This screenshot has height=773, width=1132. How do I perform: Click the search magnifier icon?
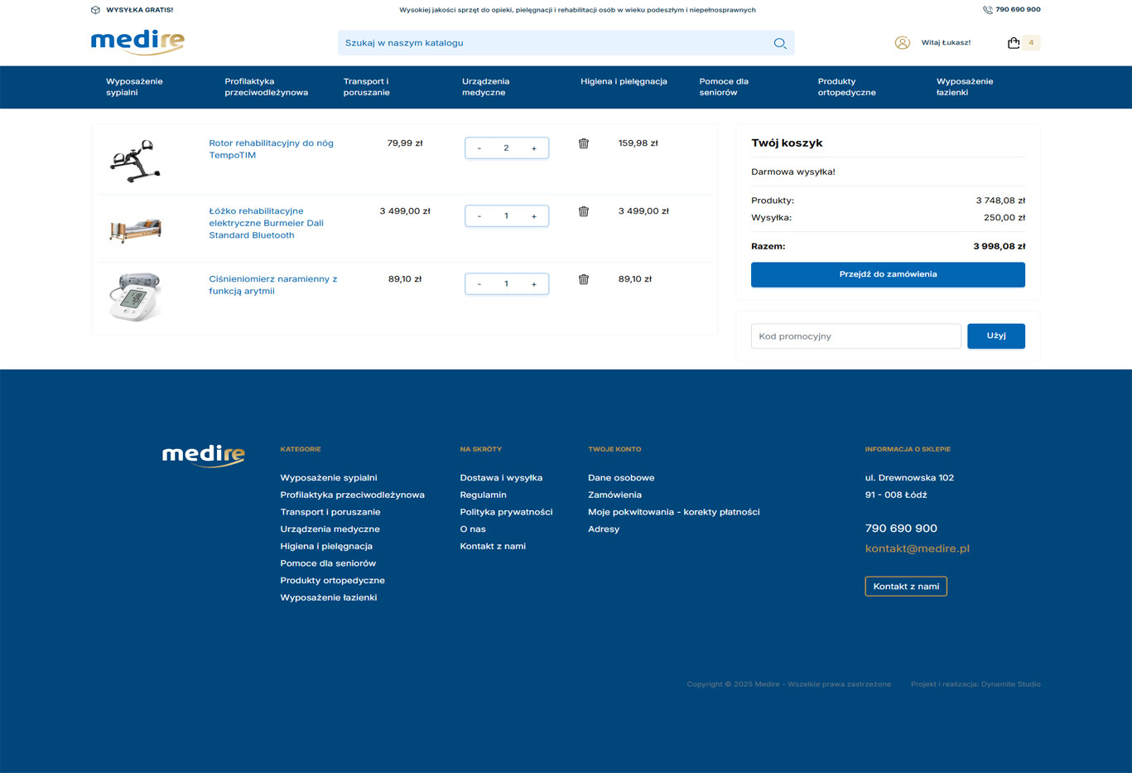[x=779, y=43]
